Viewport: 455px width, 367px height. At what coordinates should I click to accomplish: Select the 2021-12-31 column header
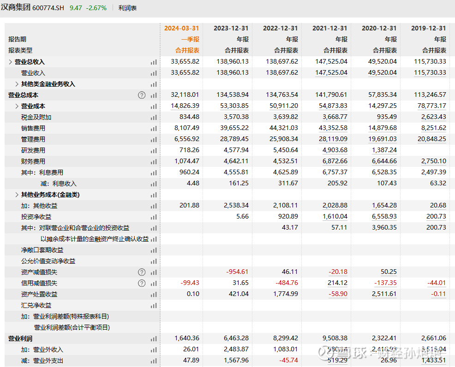pos(329,28)
